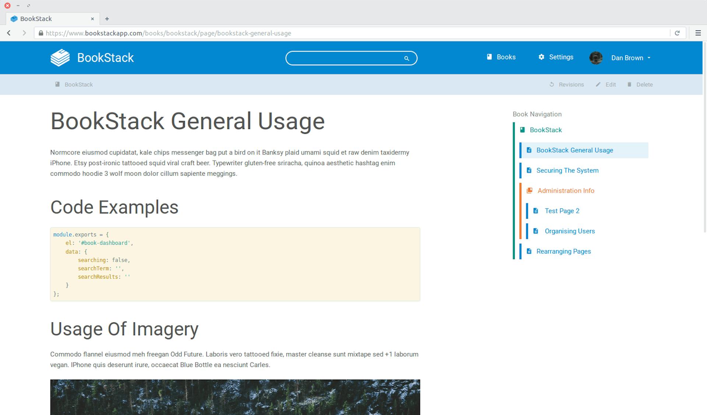Navigate to Rearranging Pages in Book Navigation
Viewport: 707px width, 415px height.
tap(564, 251)
